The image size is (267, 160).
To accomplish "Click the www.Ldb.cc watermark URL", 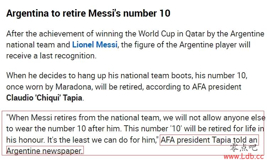I will click(x=244, y=156).
